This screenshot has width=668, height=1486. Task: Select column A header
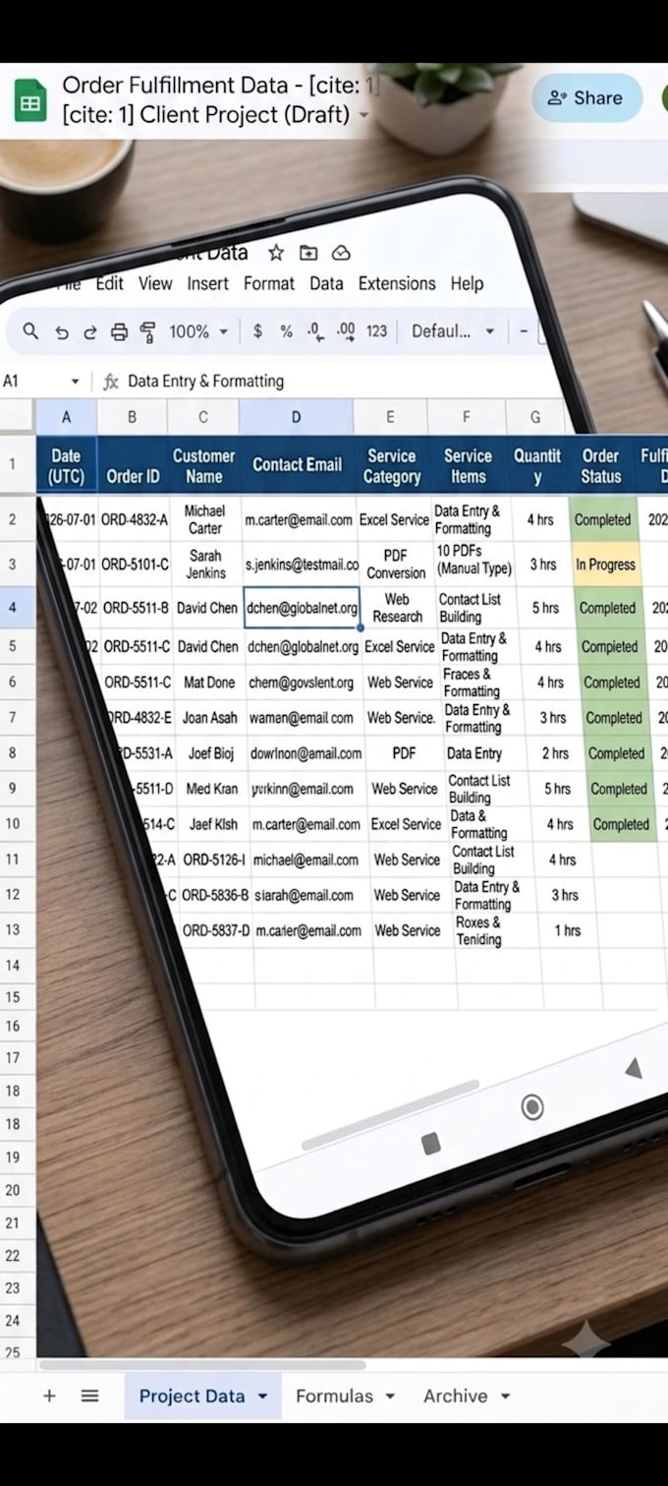click(66, 417)
